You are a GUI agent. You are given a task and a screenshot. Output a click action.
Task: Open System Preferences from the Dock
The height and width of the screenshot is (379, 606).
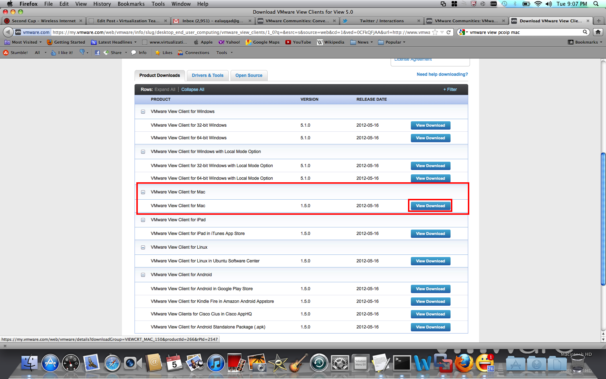(x=340, y=363)
